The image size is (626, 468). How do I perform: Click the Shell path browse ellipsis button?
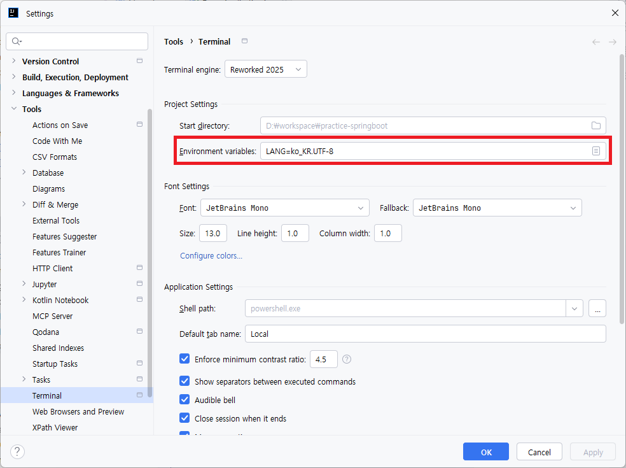[597, 309]
